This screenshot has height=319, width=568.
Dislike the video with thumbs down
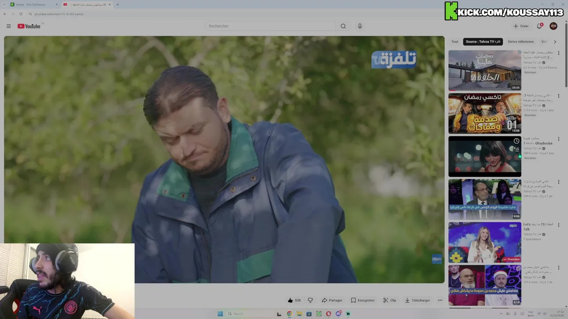(x=310, y=300)
